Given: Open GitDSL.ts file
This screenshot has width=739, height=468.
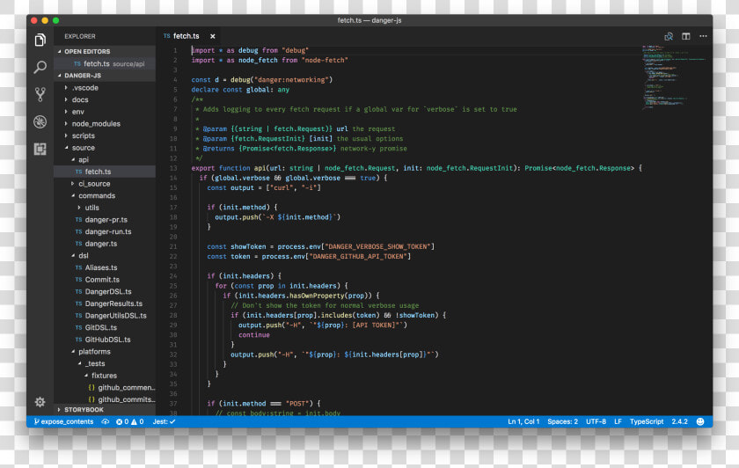Looking at the screenshot, I should click(105, 327).
